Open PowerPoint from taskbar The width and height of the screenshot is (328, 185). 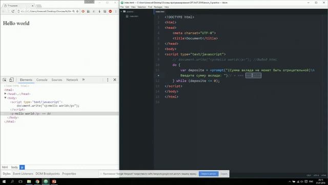54,181
